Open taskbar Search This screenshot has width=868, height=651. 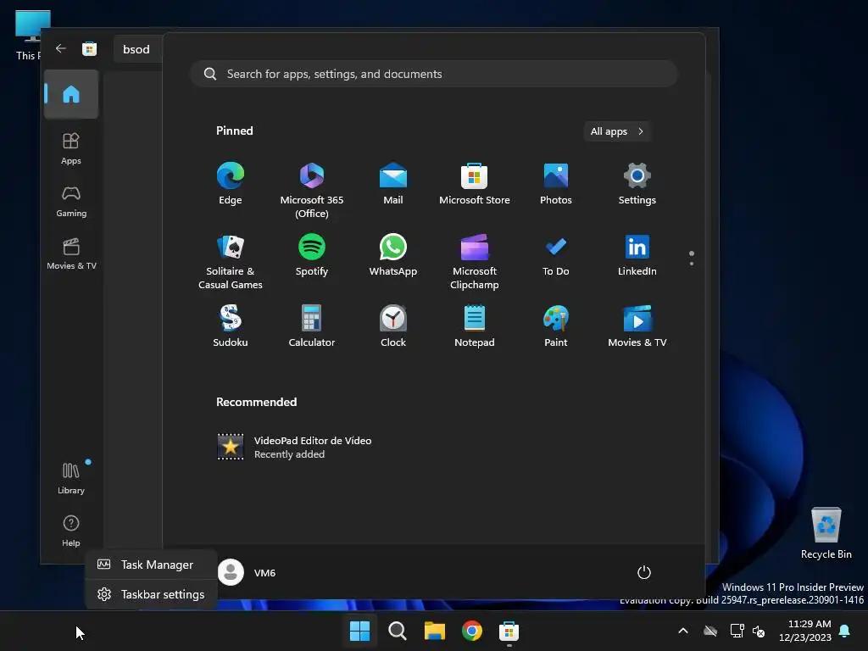[397, 631]
